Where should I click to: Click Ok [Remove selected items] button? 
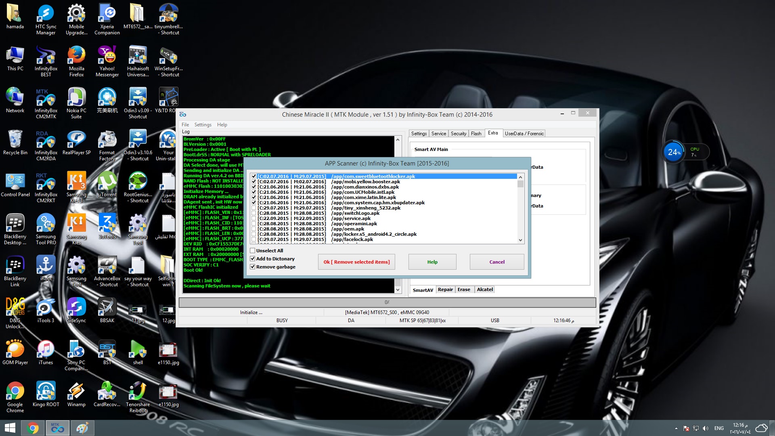pyautogui.click(x=356, y=262)
